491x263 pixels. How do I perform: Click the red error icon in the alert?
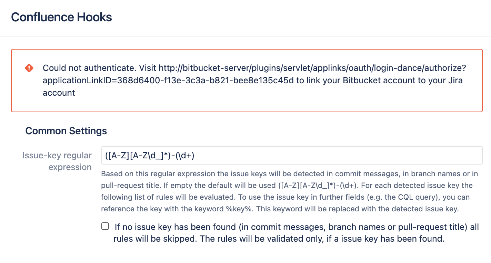(x=29, y=68)
